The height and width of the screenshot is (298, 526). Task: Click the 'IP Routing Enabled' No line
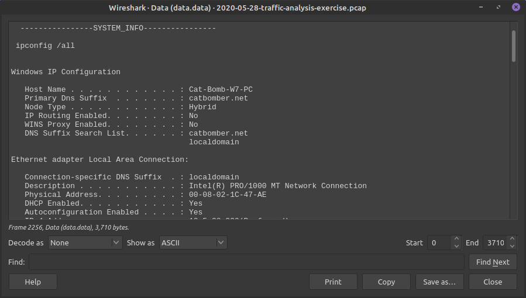(x=111, y=116)
